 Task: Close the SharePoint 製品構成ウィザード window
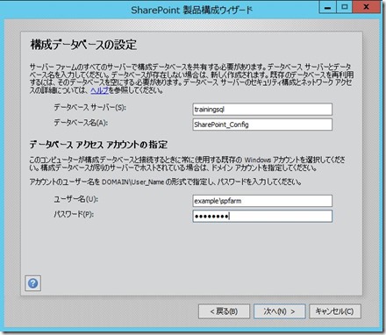tap(367, 7)
